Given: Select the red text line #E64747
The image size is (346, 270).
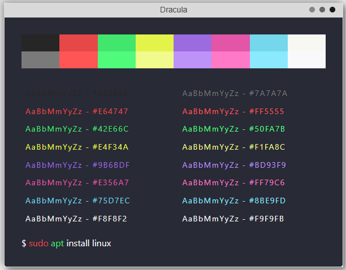Looking at the screenshot, I should tap(76, 111).
